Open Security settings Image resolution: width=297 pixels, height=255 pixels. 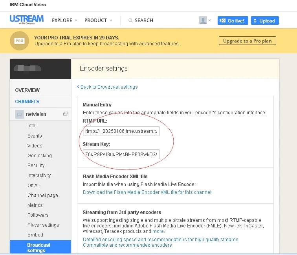pyautogui.click(x=36, y=166)
